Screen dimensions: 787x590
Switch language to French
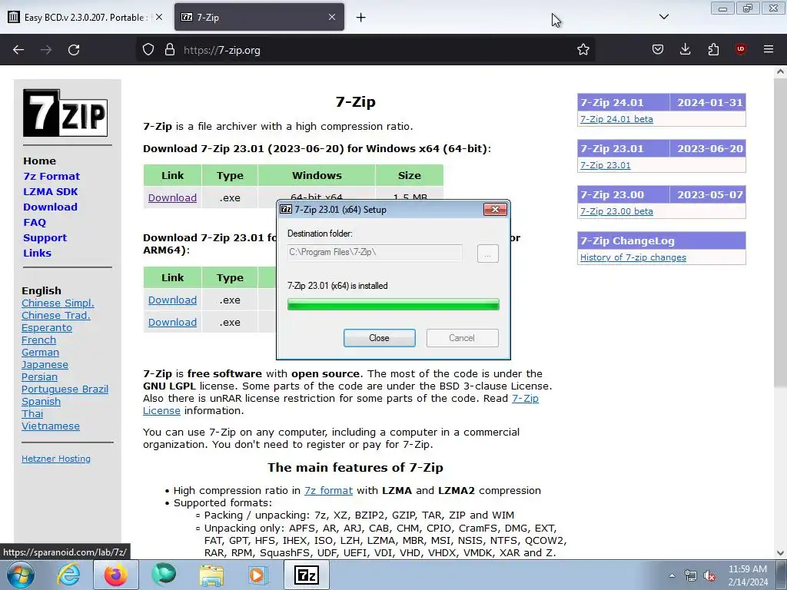(x=38, y=340)
